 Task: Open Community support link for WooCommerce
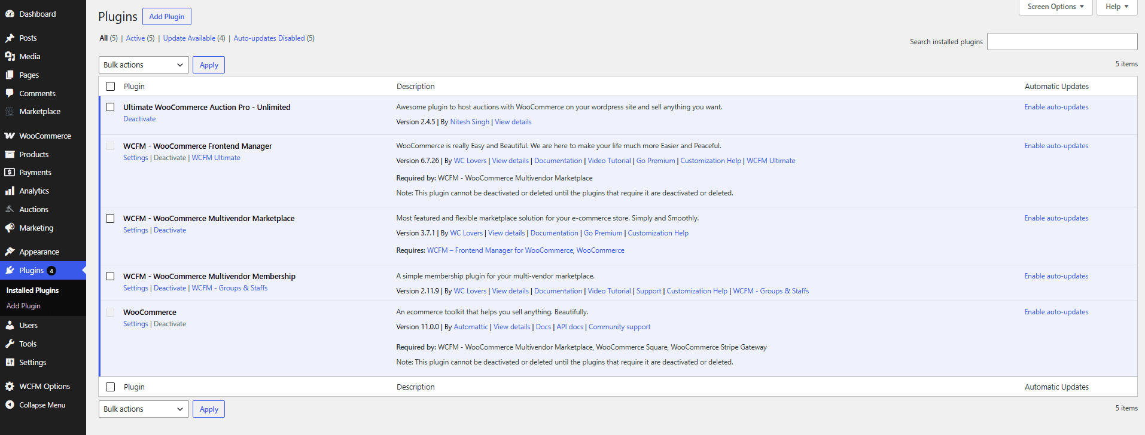[619, 327]
